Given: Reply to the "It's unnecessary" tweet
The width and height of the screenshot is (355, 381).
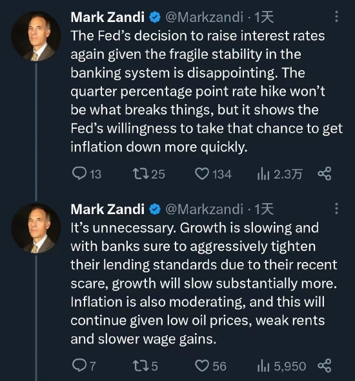Looking at the screenshot, I should tap(84, 365).
